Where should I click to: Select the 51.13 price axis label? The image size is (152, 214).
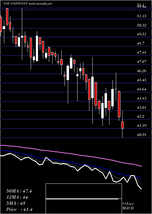click(x=142, y=16)
